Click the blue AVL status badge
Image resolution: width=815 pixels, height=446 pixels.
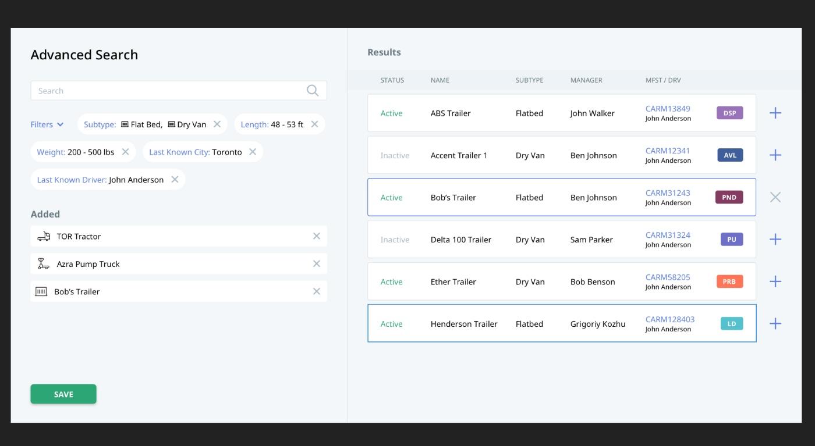[730, 155]
